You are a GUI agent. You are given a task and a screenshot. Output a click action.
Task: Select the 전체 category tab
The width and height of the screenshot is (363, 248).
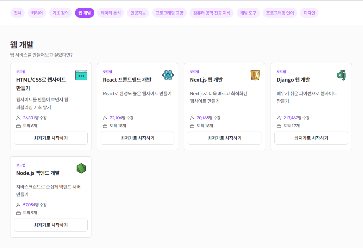click(x=18, y=13)
